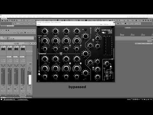The width and height of the screenshot is (153, 115).
Task: Click the level meter display in the plugin
Action: coord(108,46)
